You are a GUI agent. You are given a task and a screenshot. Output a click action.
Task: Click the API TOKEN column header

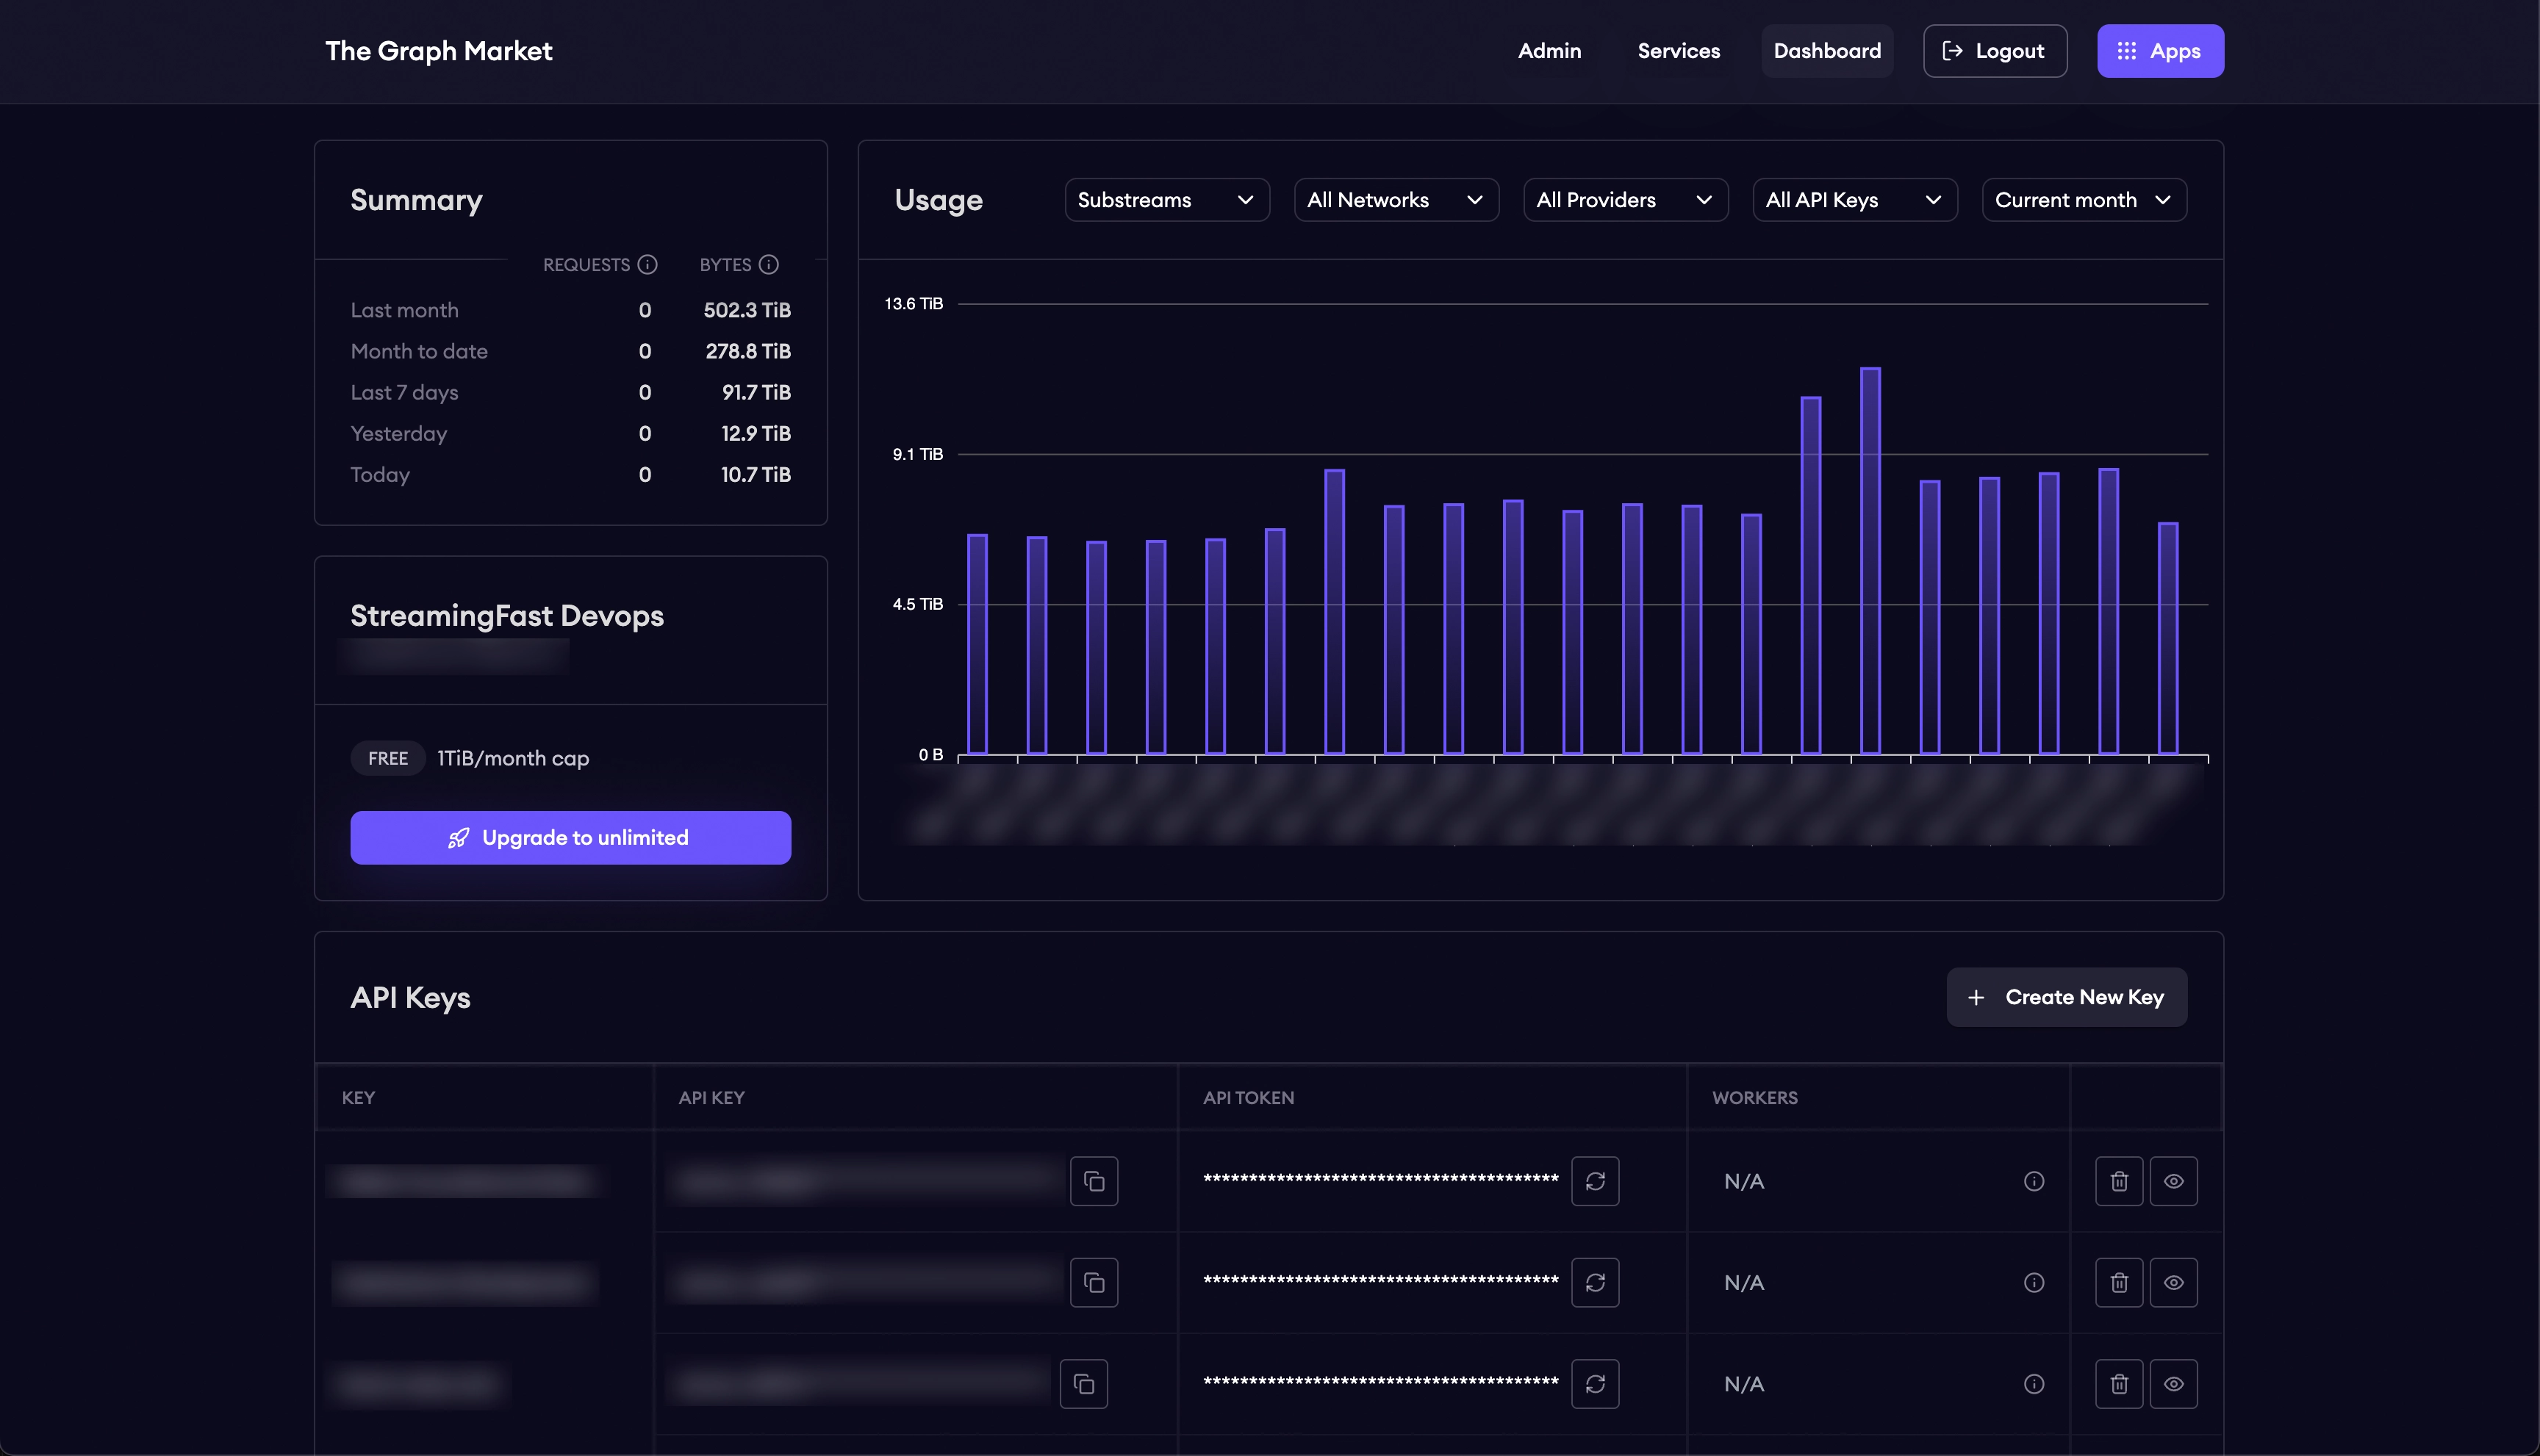1249,1098
